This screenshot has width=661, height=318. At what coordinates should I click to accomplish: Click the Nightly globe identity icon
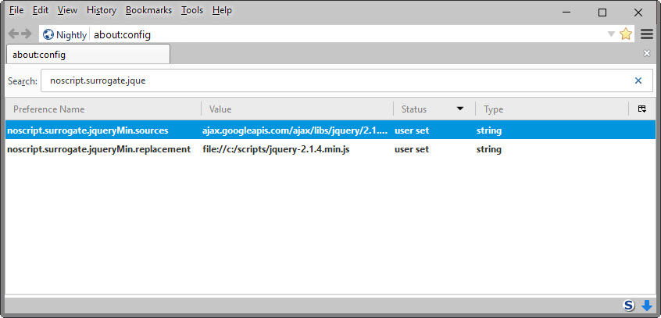48,34
